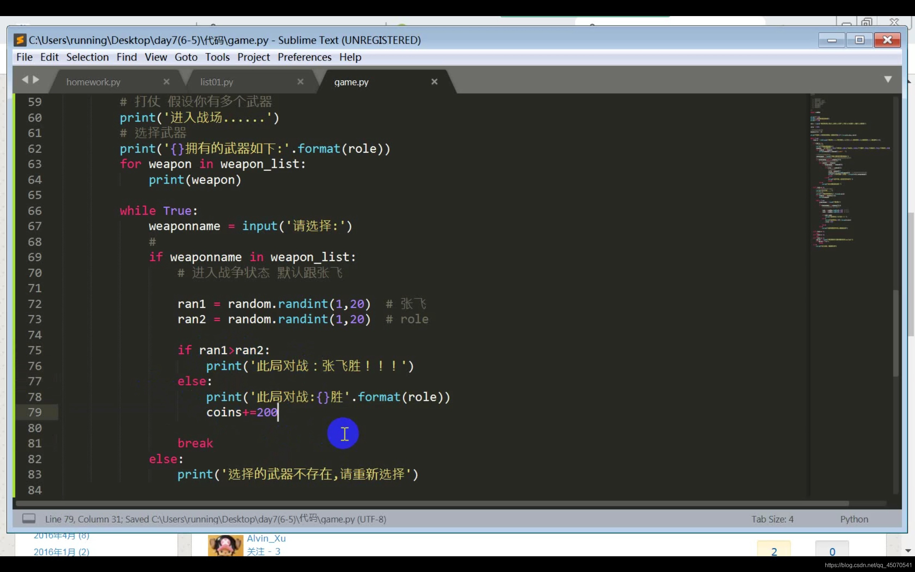Switch to the list01.py tab
This screenshot has height=572, width=915.
tap(217, 82)
